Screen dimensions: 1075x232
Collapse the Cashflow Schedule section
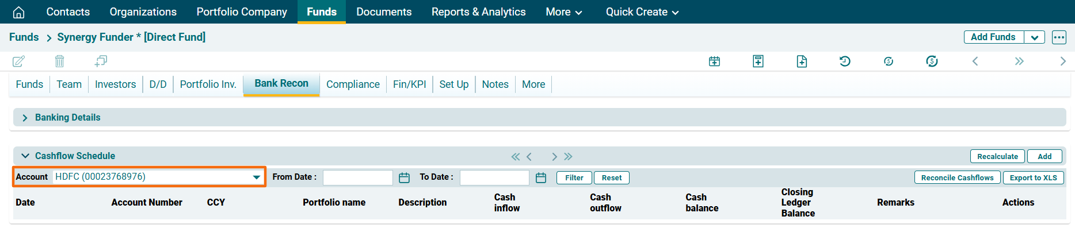[x=25, y=156]
